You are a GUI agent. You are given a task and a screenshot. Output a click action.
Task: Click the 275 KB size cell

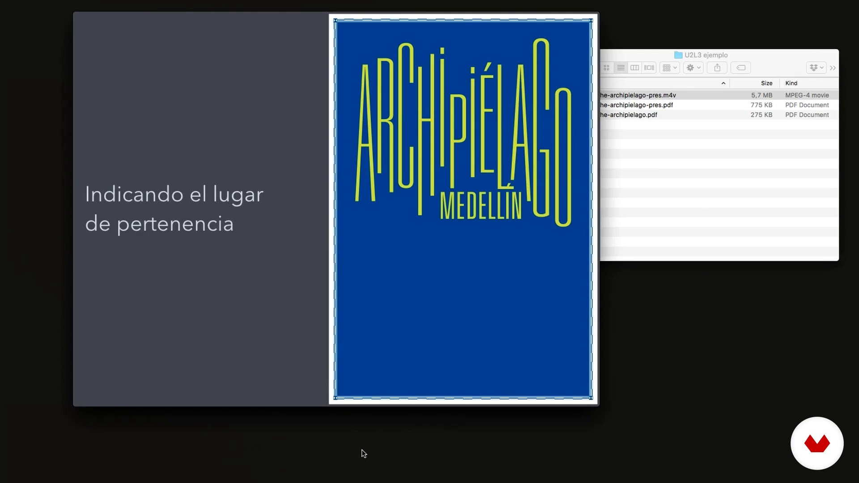point(761,115)
